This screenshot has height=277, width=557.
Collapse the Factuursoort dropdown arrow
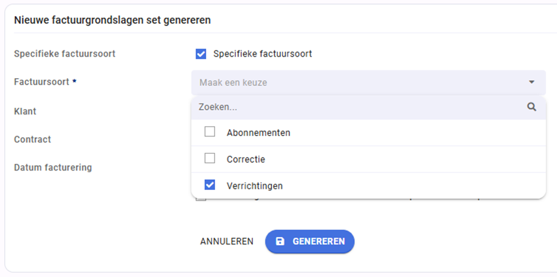[532, 82]
